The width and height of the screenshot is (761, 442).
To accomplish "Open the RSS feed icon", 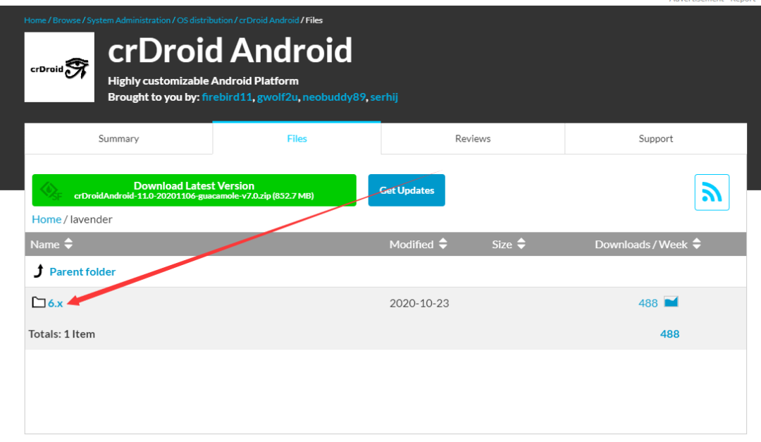I will pos(712,192).
